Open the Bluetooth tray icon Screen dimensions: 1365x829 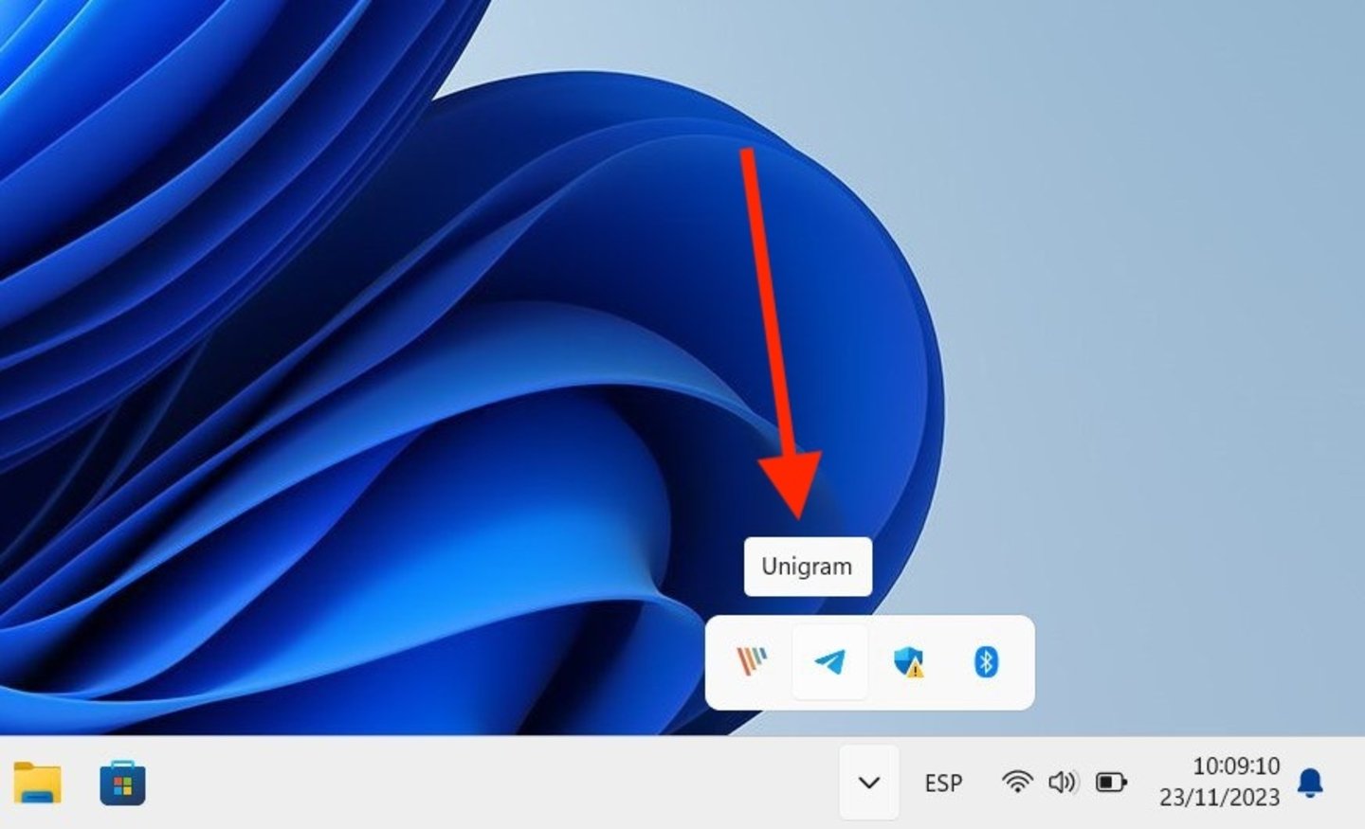986,661
